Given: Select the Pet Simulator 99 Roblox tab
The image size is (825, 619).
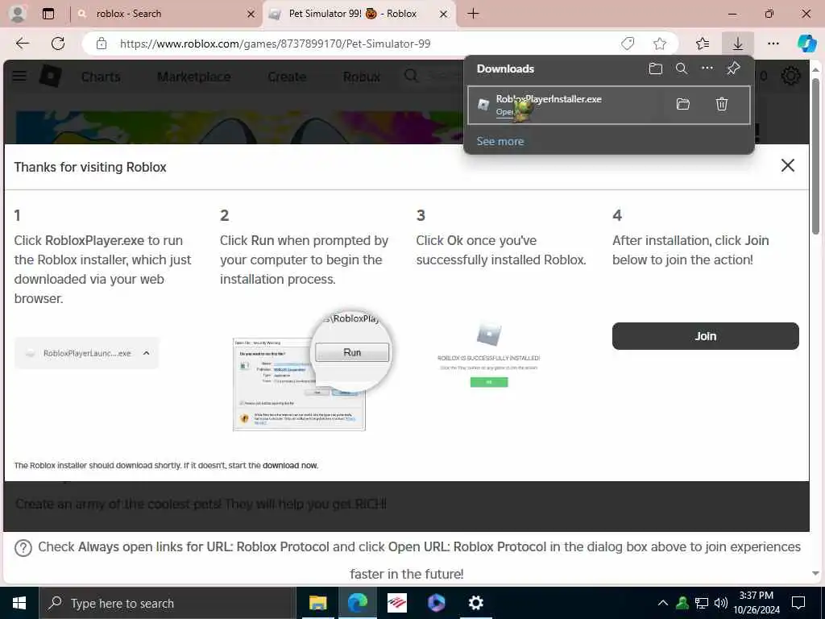Looking at the screenshot, I should point(359,14).
